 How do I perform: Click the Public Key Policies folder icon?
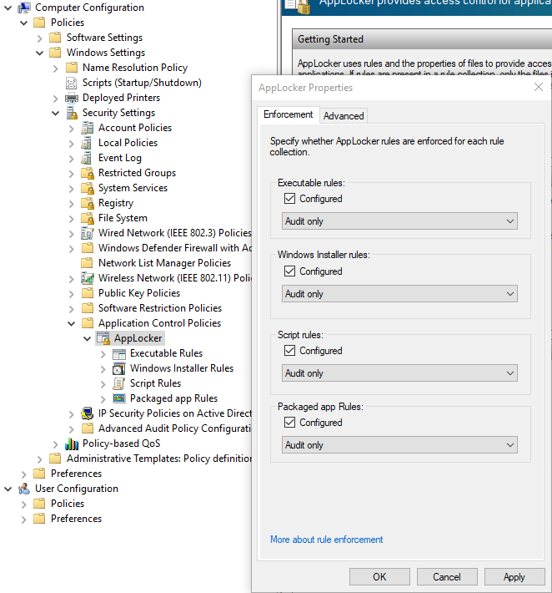tap(88, 293)
